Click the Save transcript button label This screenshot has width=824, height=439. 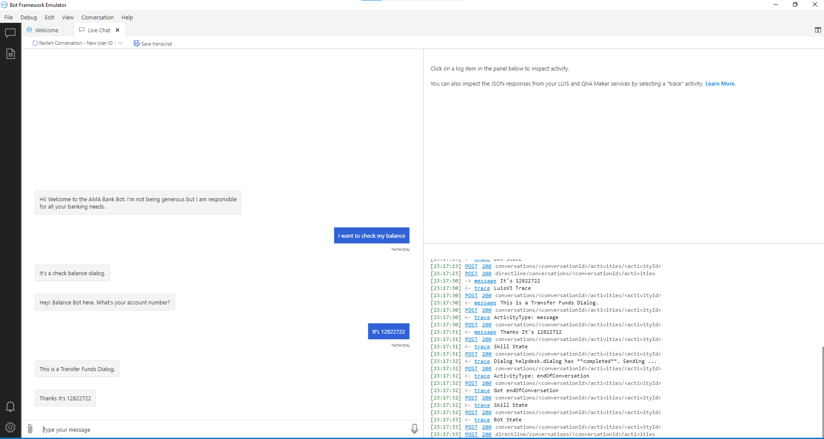(157, 44)
